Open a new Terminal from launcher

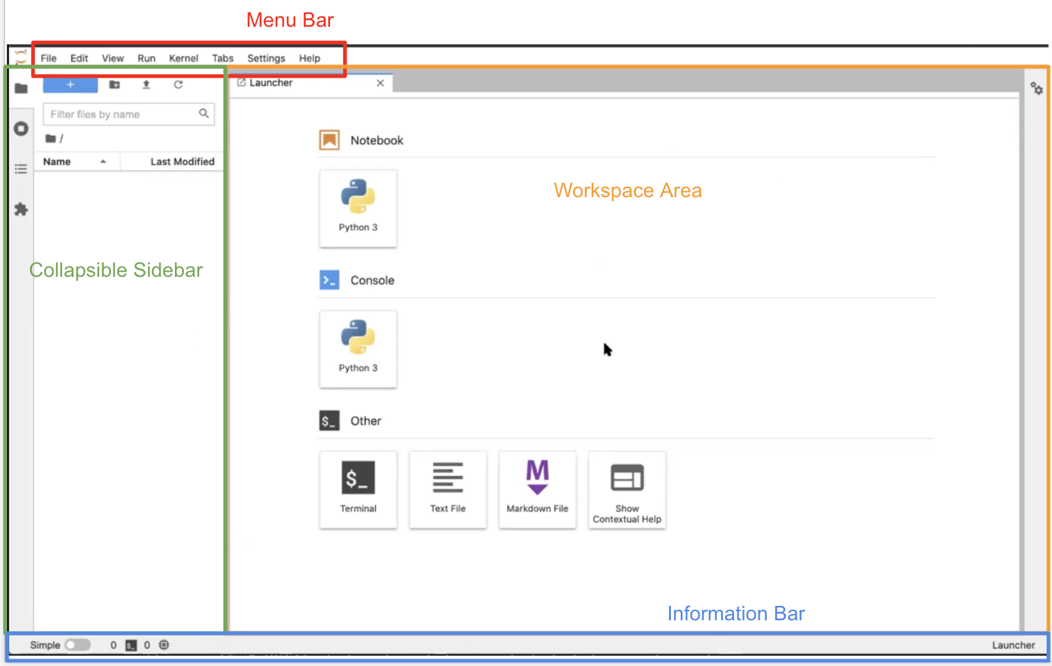click(358, 490)
